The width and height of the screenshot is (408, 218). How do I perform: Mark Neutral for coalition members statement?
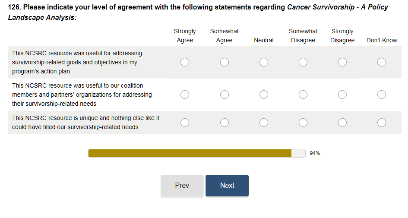tap(264, 95)
